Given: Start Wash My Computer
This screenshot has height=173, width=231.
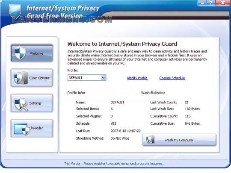Looking at the screenshot, I should pyautogui.click(x=179, y=140).
